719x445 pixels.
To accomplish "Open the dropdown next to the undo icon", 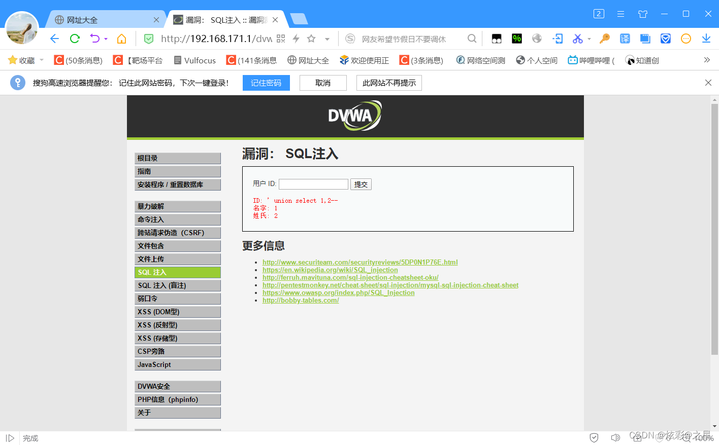I will [x=106, y=39].
